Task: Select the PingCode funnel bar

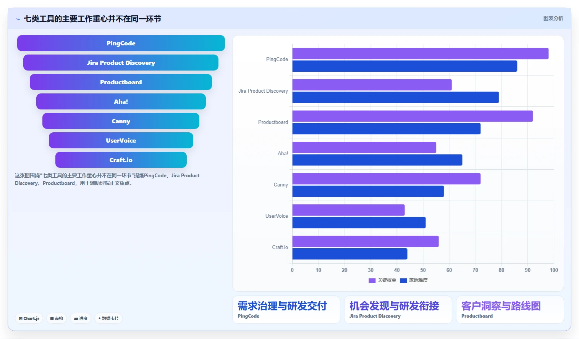Action: [121, 43]
